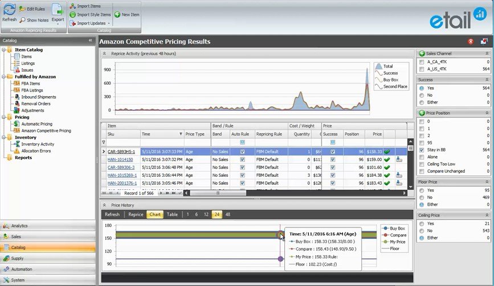Collapse the Reprice Activity section
494x286 pixels.
coord(104,54)
